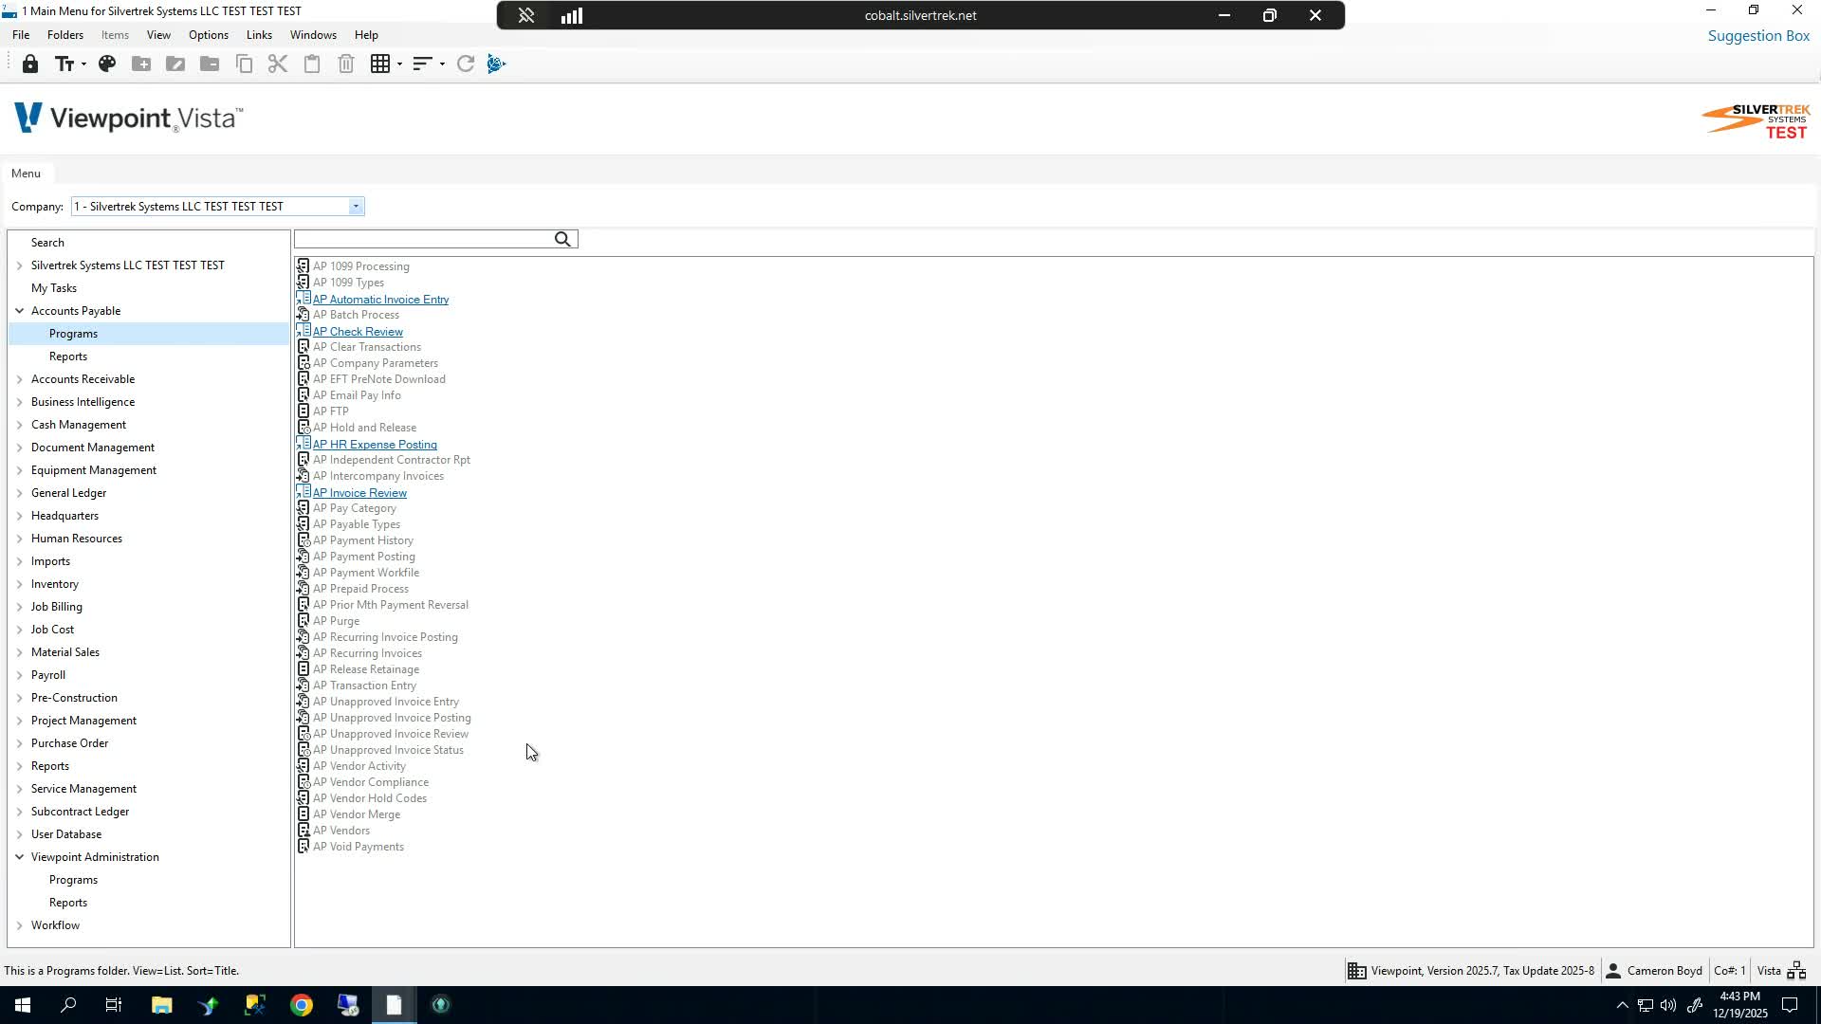Screen dimensions: 1821x1024
Task: Select AP Payment Posting in the list
Action: pos(364,556)
